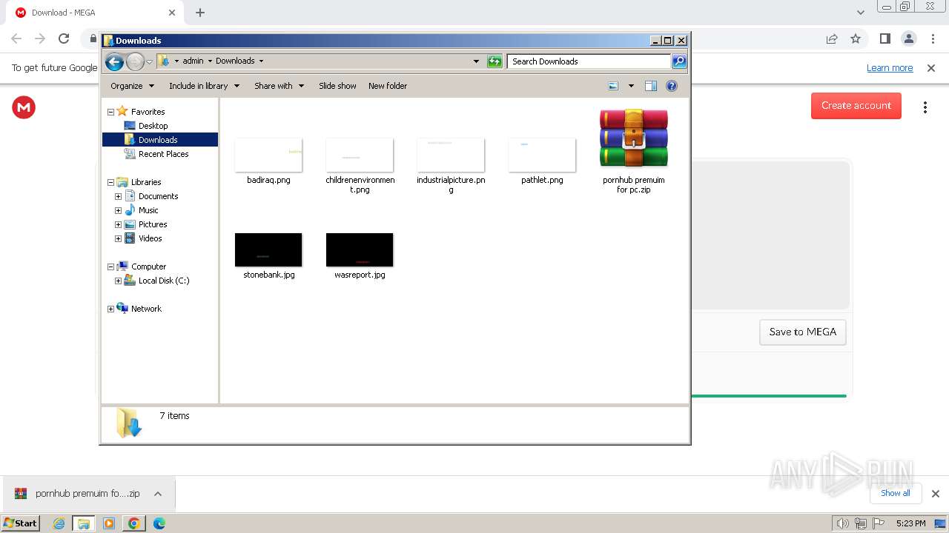This screenshot has height=533, width=949.
Task: Click the Explorer Forward arrow button
Action: point(135,61)
